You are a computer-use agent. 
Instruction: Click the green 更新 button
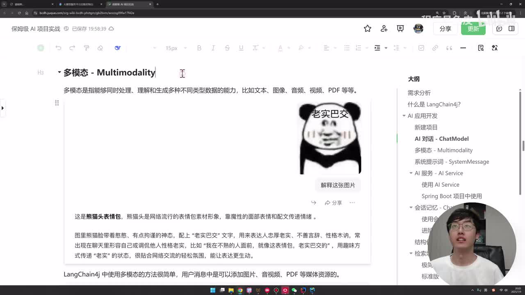(473, 29)
